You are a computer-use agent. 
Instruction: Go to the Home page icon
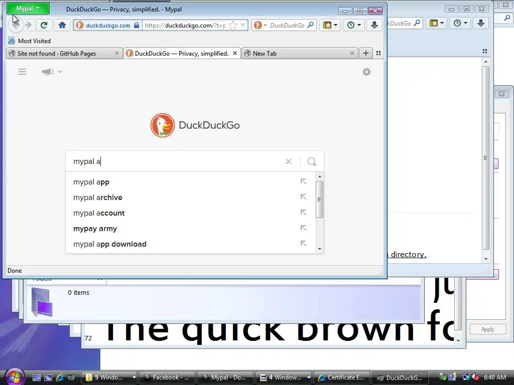[x=62, y=25]
